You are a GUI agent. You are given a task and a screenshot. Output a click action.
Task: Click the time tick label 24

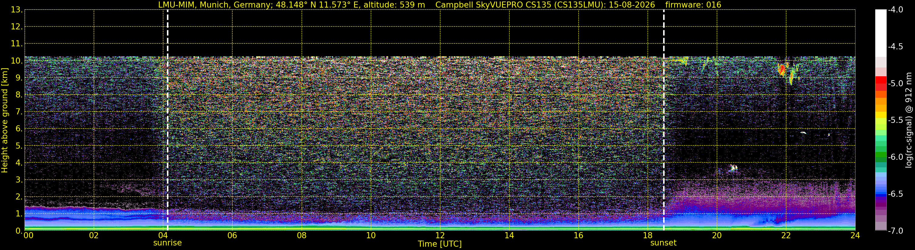855,235
